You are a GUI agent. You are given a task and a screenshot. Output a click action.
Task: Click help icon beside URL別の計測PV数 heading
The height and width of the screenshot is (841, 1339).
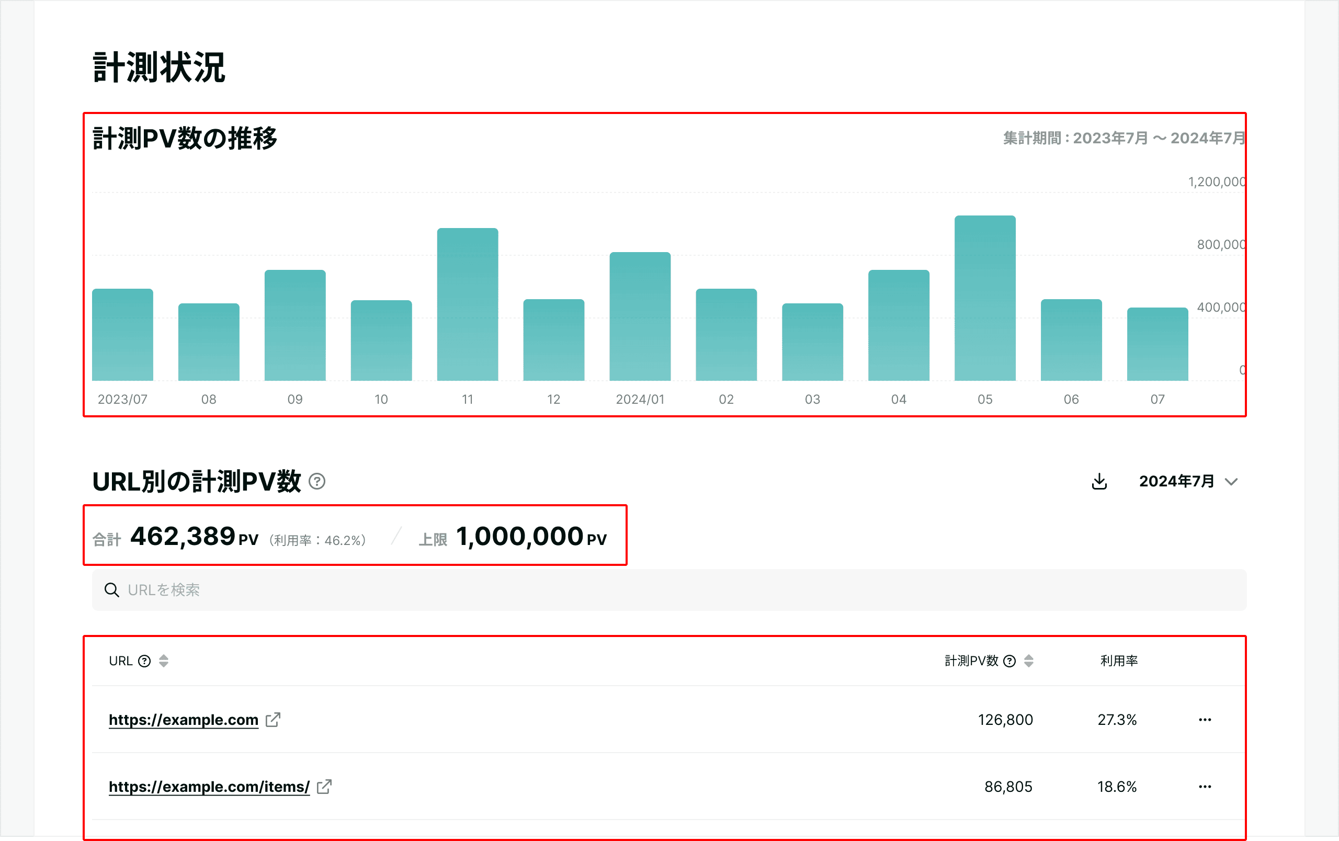pos(317,481)
